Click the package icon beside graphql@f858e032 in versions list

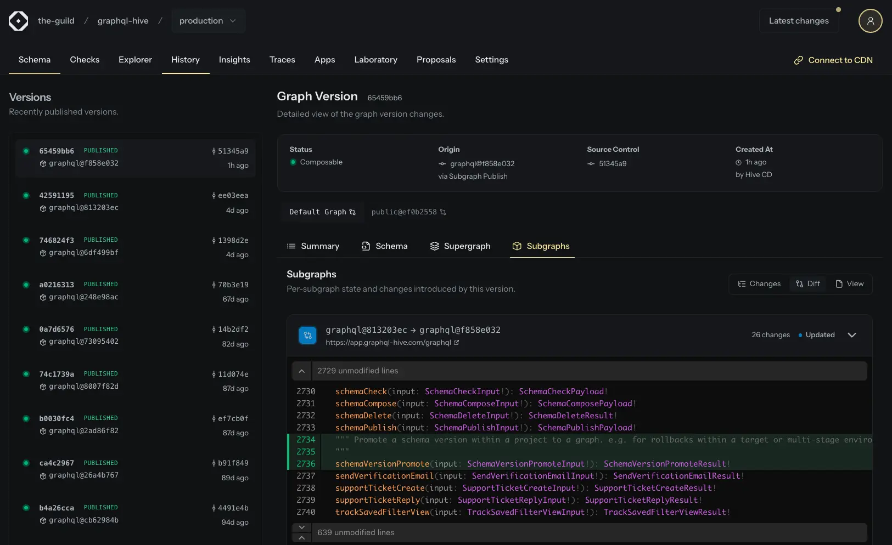43,164
